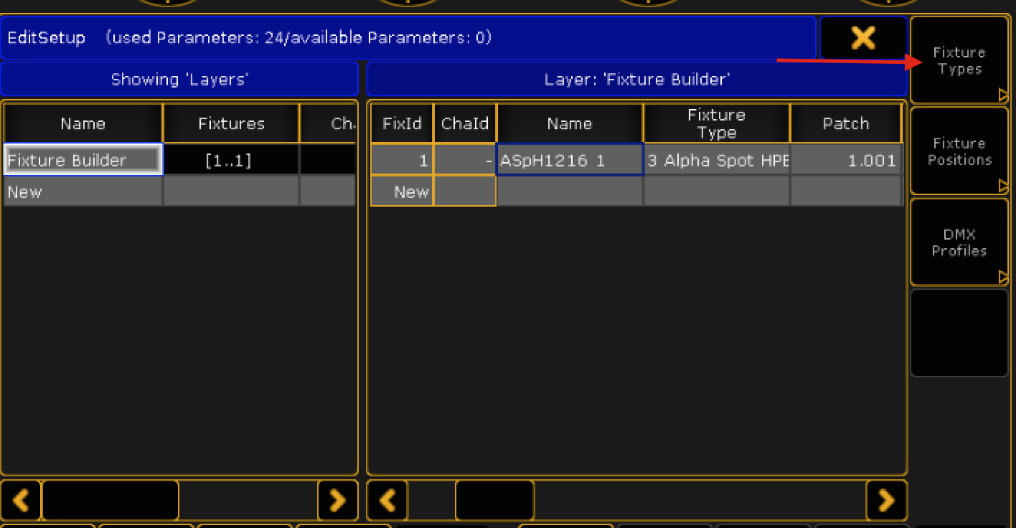Select the Fixtures range [1..1] cell

coord(230,160)
